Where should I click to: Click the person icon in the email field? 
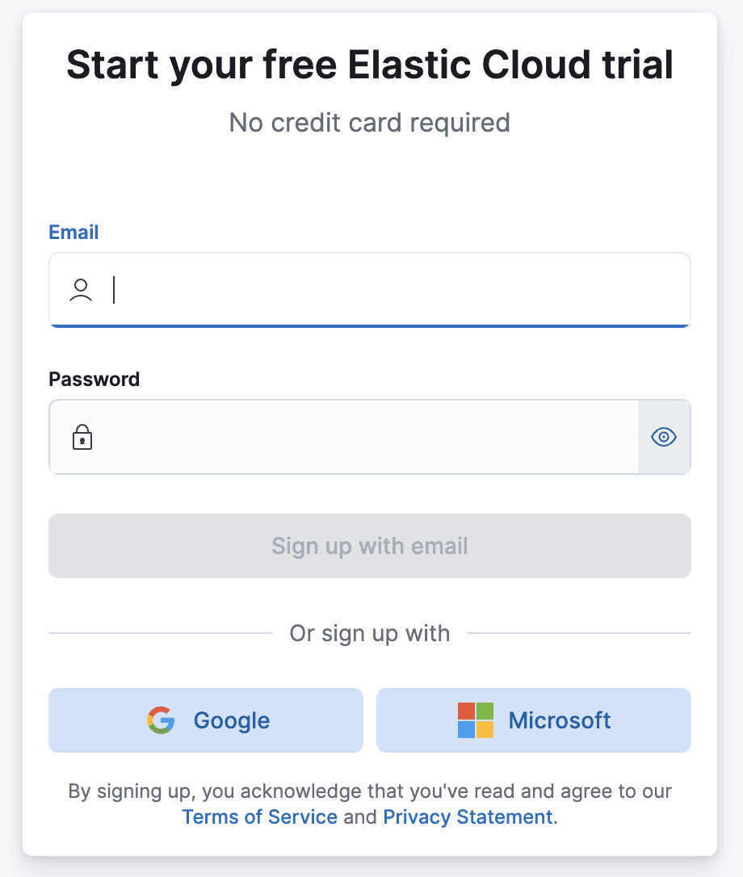click(x=82, y=290)
